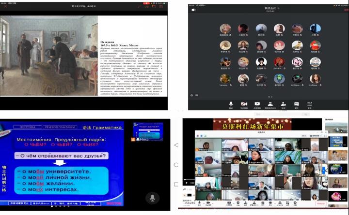This screenshot has height=215, width=349.
Task: Click the invite person icon
Action: (283, 103)
